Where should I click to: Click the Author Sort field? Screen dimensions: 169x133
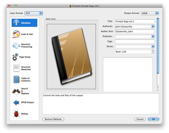coord(135,31)
